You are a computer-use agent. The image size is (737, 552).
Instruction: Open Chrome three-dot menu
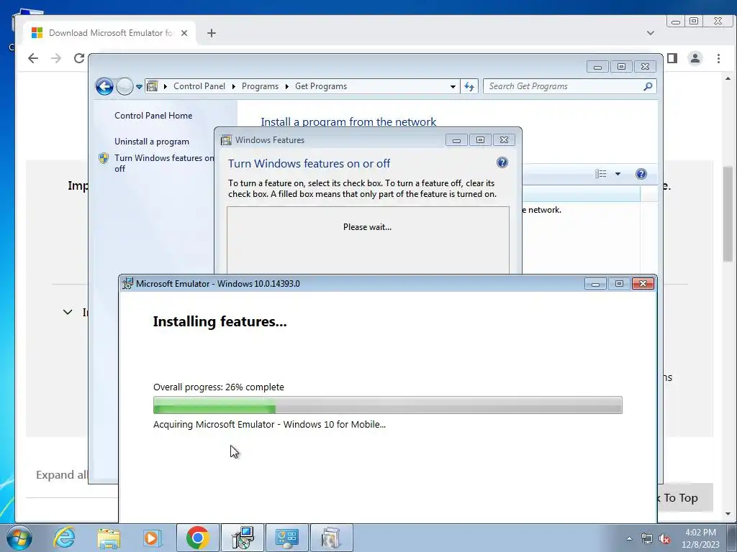(718, 58)
